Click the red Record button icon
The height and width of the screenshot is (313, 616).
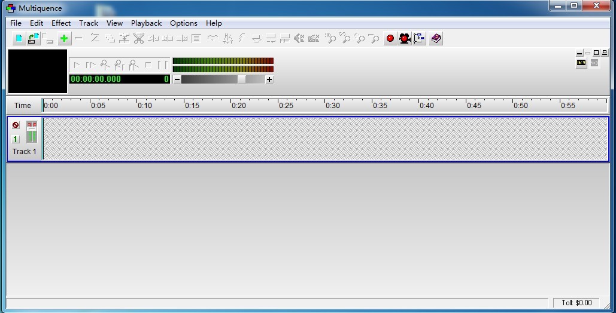click(390, 39)
